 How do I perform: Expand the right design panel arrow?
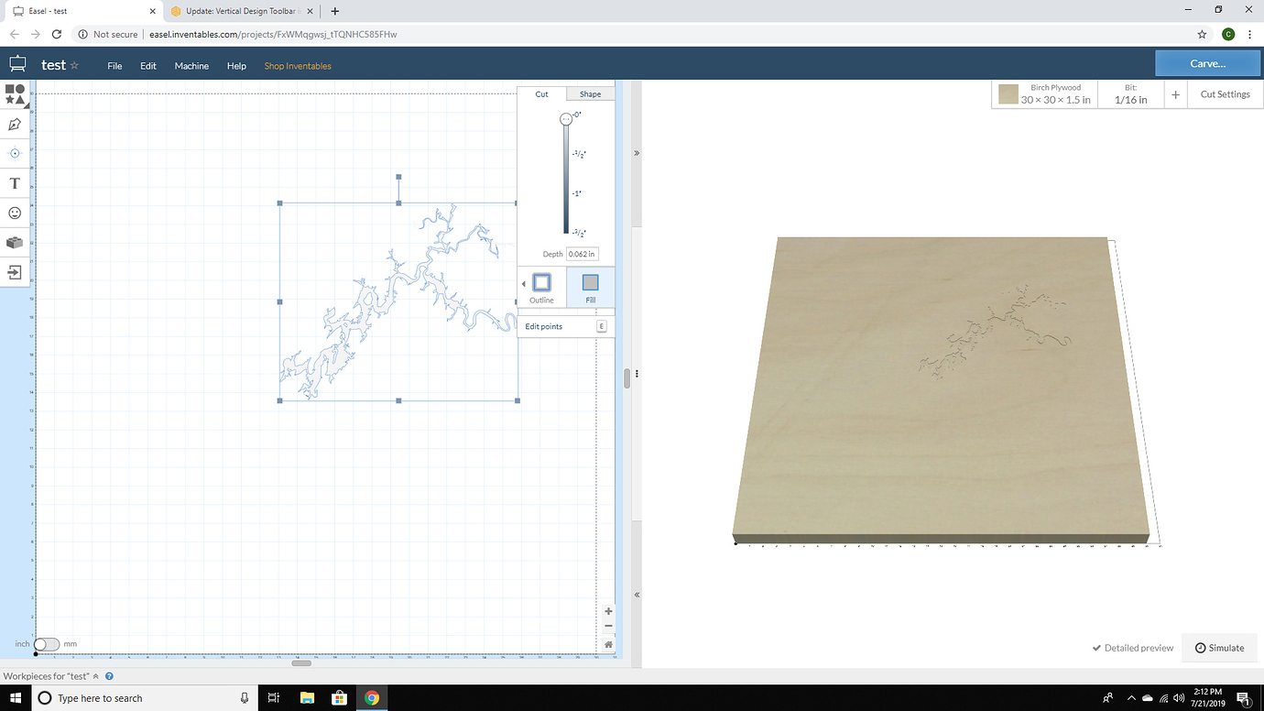click(636, 153)
